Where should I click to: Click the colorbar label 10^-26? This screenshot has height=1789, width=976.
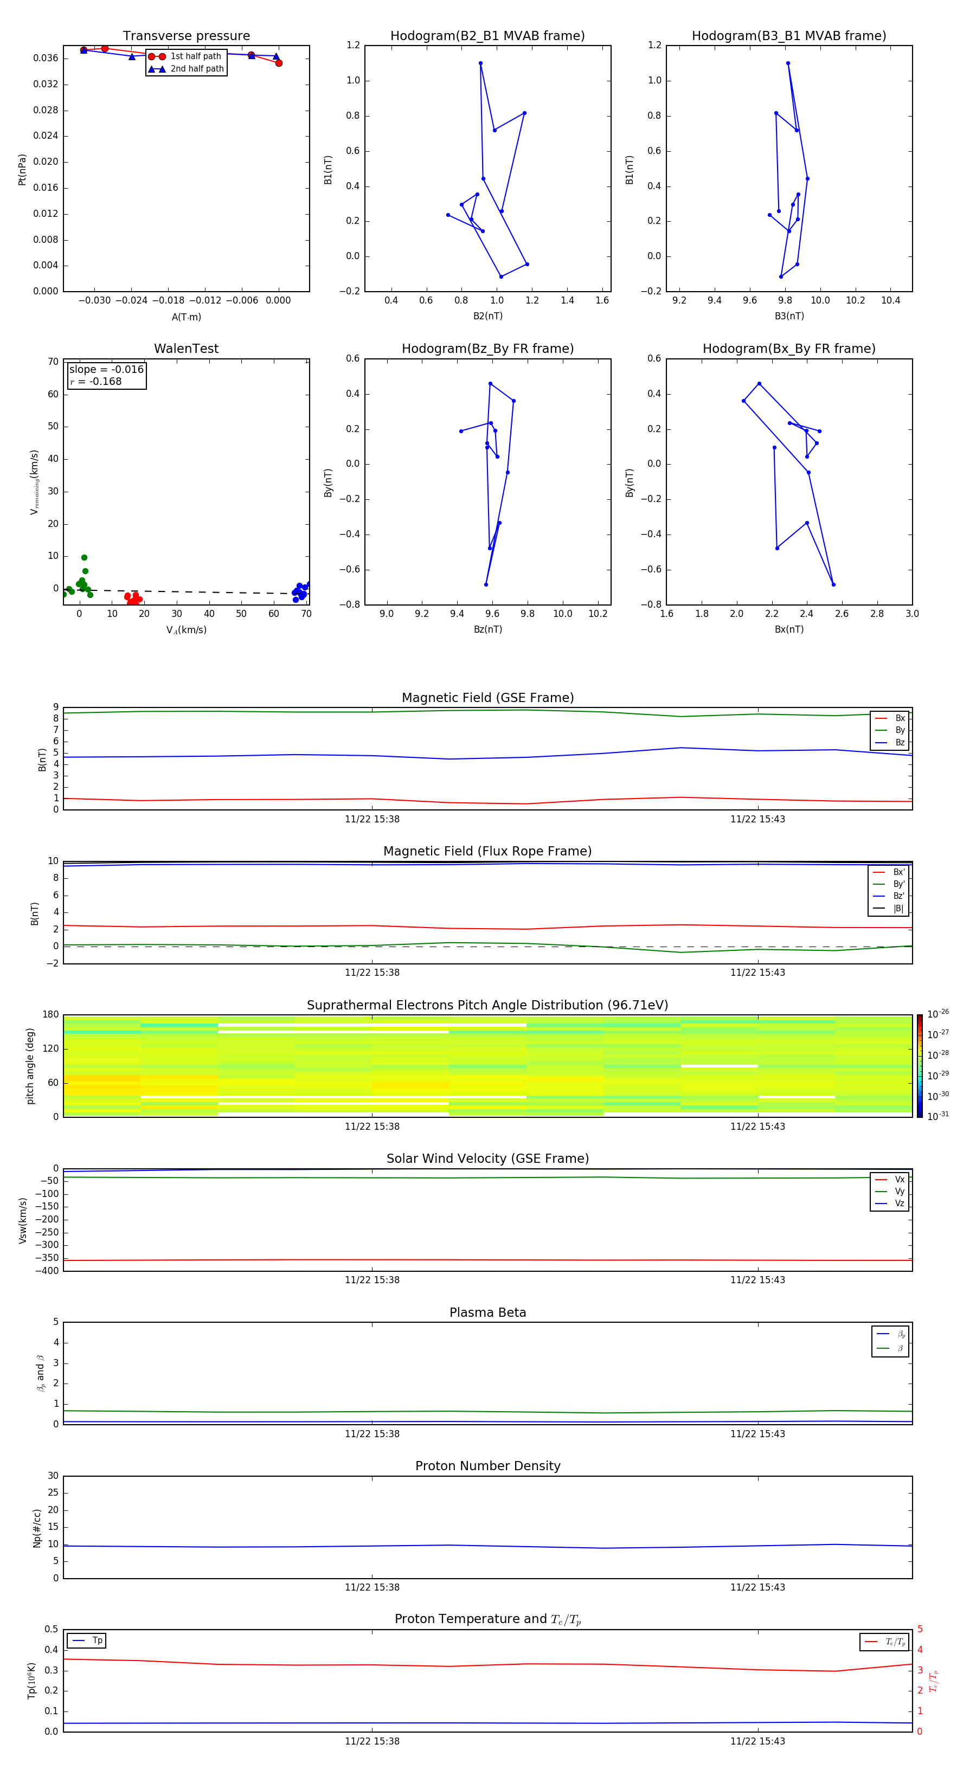coord(938,1014)
